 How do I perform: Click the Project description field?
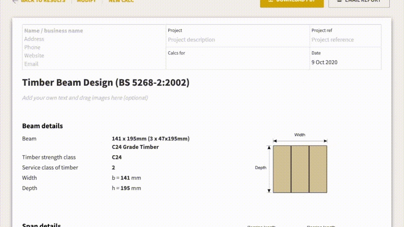(x=191, y=40)
